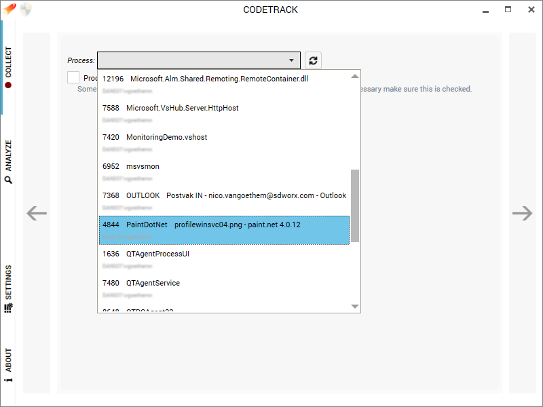
Task: Select process 7588 Microsoft.VsHub.Server.HttpHost
Action: (224, 113)
